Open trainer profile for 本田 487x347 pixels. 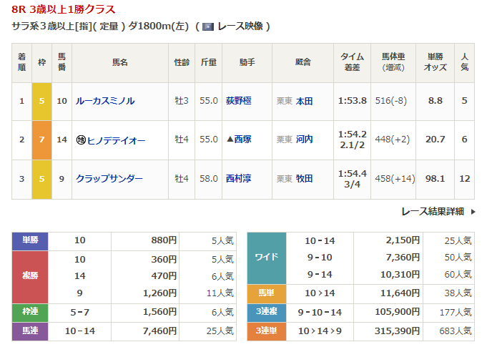point(305,102)
